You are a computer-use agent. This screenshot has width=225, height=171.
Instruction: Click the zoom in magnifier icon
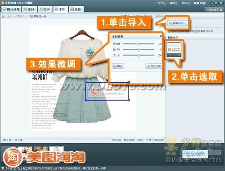[3, 16]
